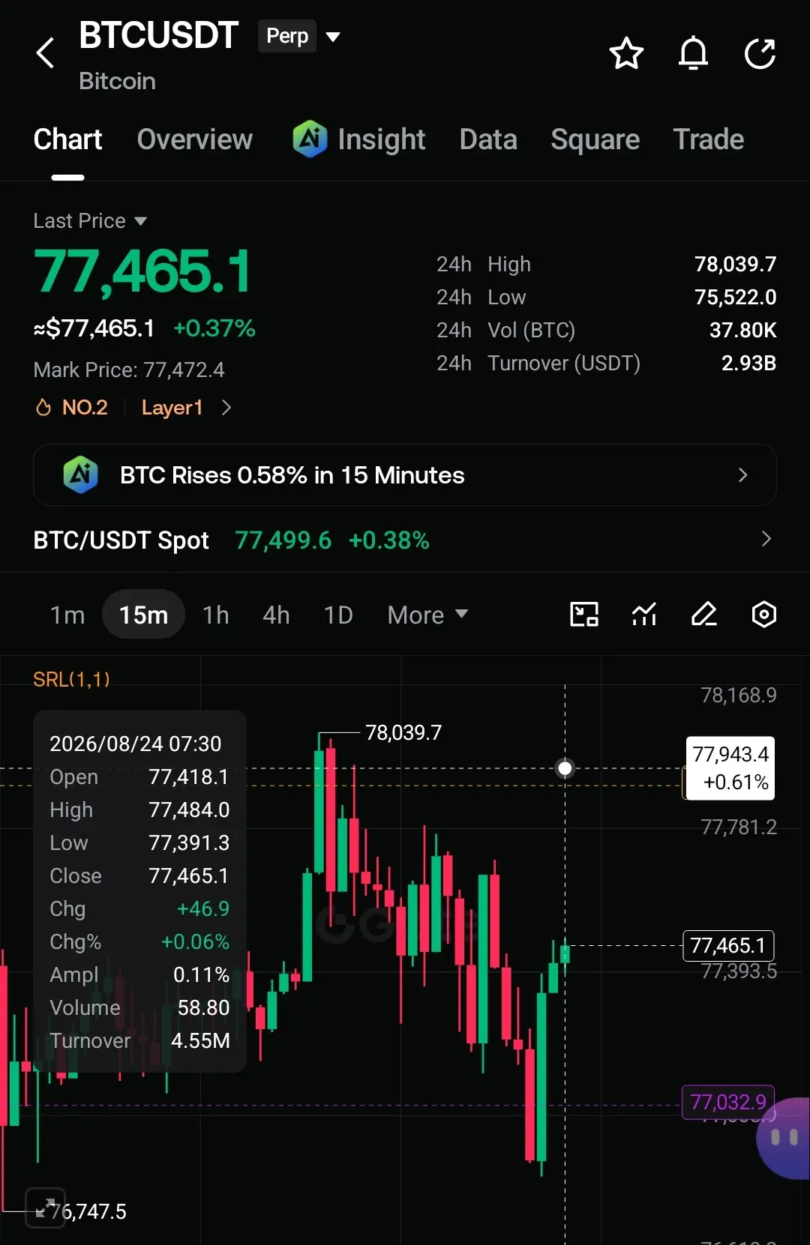Open the Square tab

coord(595,139)
